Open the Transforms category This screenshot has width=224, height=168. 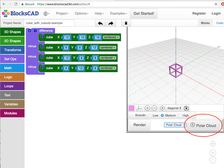(12, 50)
